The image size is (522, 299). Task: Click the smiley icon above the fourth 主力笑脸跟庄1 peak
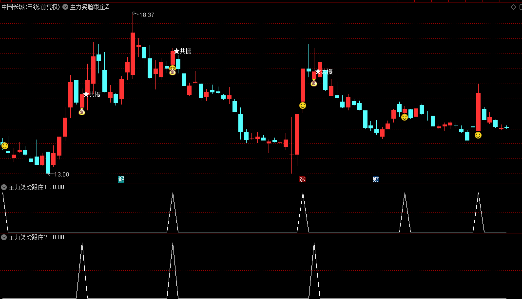pyautogui.click(x=405, y=117)
